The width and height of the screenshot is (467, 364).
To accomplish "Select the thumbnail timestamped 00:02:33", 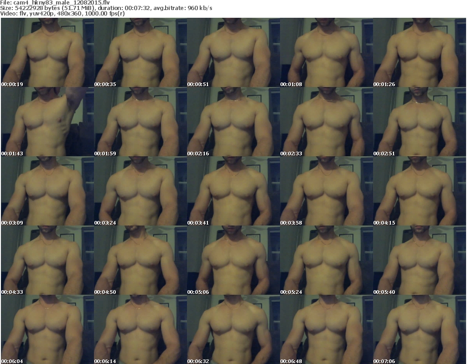I will click(327, 122).
